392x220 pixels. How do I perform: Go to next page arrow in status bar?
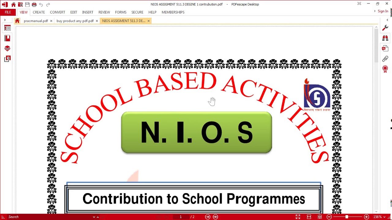coord(208,217)
